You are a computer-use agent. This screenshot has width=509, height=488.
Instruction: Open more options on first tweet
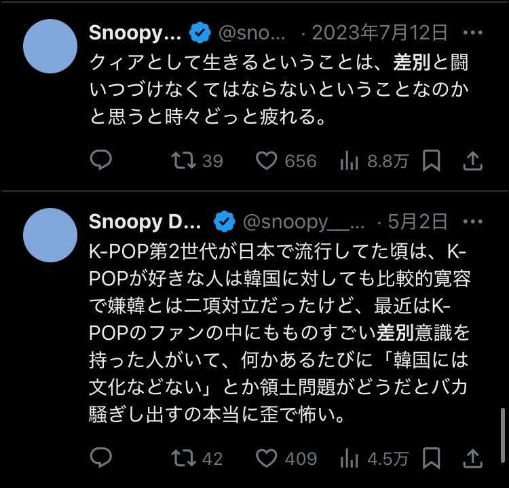click(x=473, y=32)
